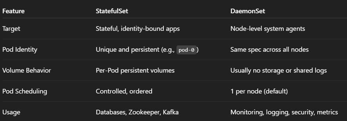The width and height of the screenshot is (347, 121).
Task: Select the Volume Behavior row label
Action: 27,70
